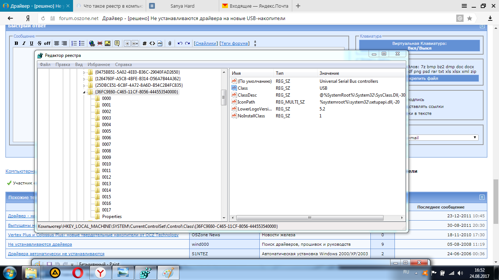Wrap selection in code tags (# icon)

[144, 43]
